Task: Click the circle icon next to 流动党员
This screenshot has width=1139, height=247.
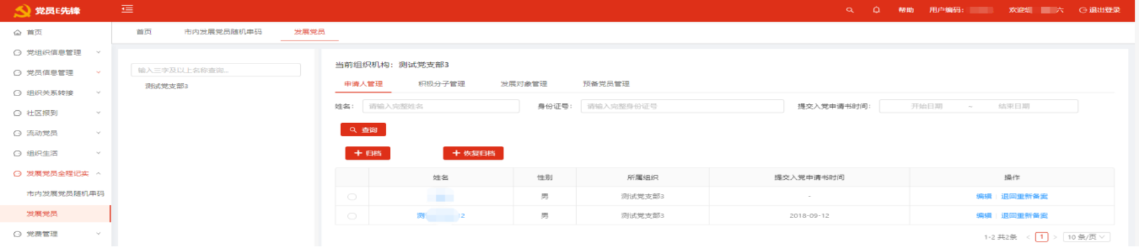Action: click(x=17, y=134)
